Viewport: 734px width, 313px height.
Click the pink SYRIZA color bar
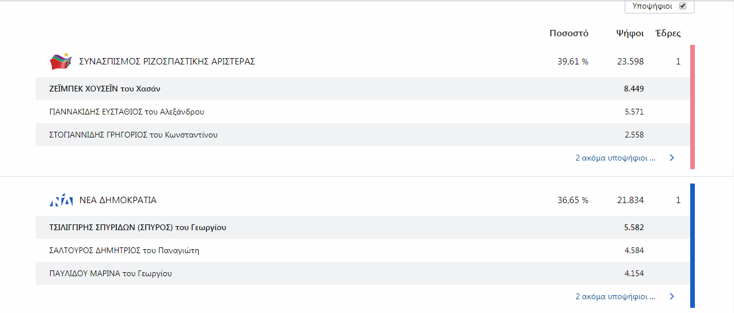point(693,107)
